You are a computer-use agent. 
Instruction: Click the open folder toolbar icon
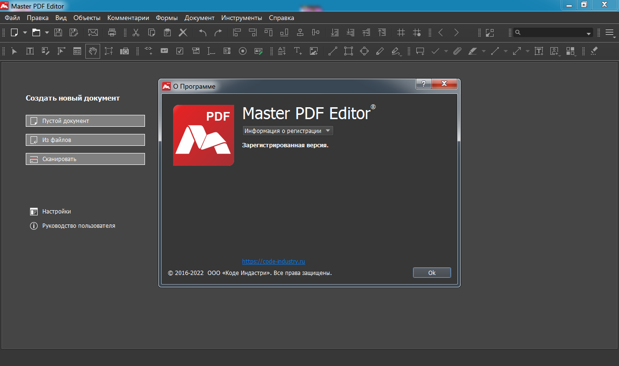36,32
